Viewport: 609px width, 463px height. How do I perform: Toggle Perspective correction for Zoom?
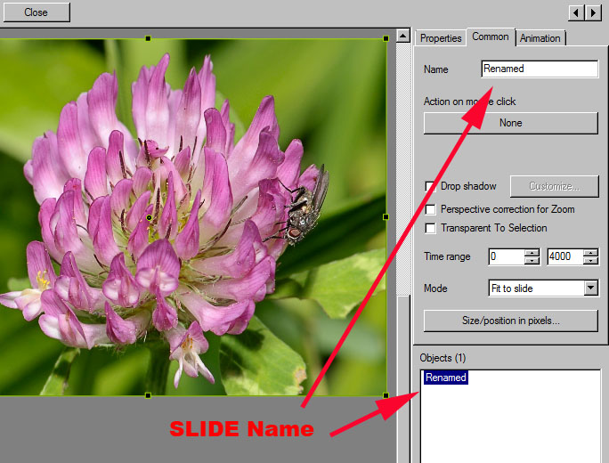[431, 209]
